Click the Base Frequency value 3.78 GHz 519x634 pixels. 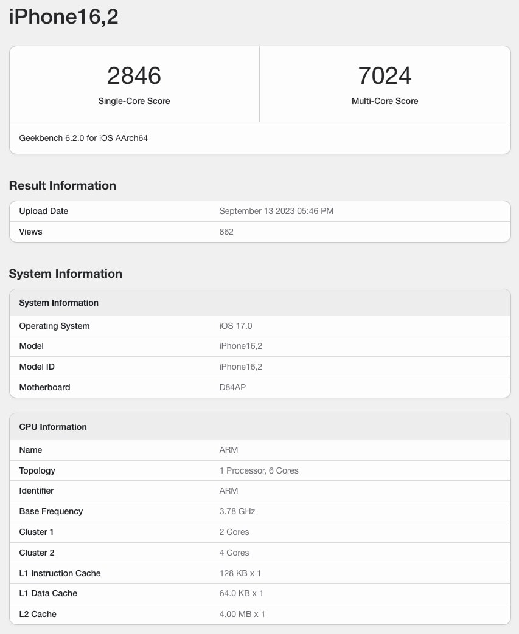click(237, 511)
